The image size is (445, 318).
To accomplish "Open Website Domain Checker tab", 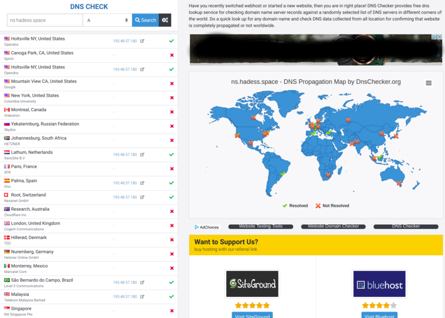I will pyautogui.click(x=333, y=227).
